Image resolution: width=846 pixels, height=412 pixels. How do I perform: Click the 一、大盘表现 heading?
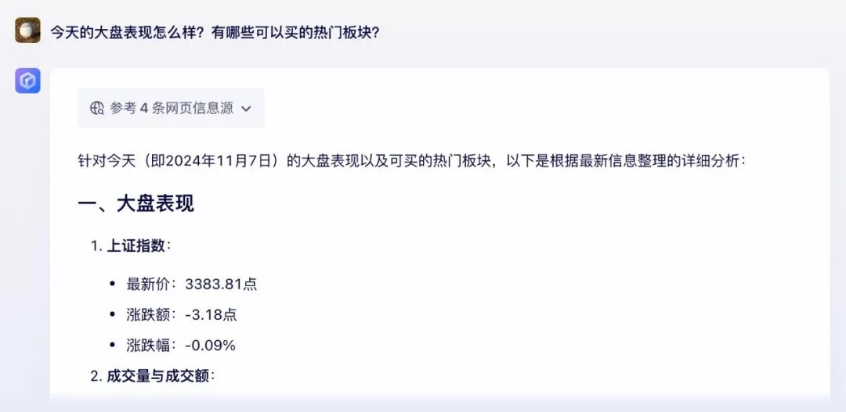[136, 204]
